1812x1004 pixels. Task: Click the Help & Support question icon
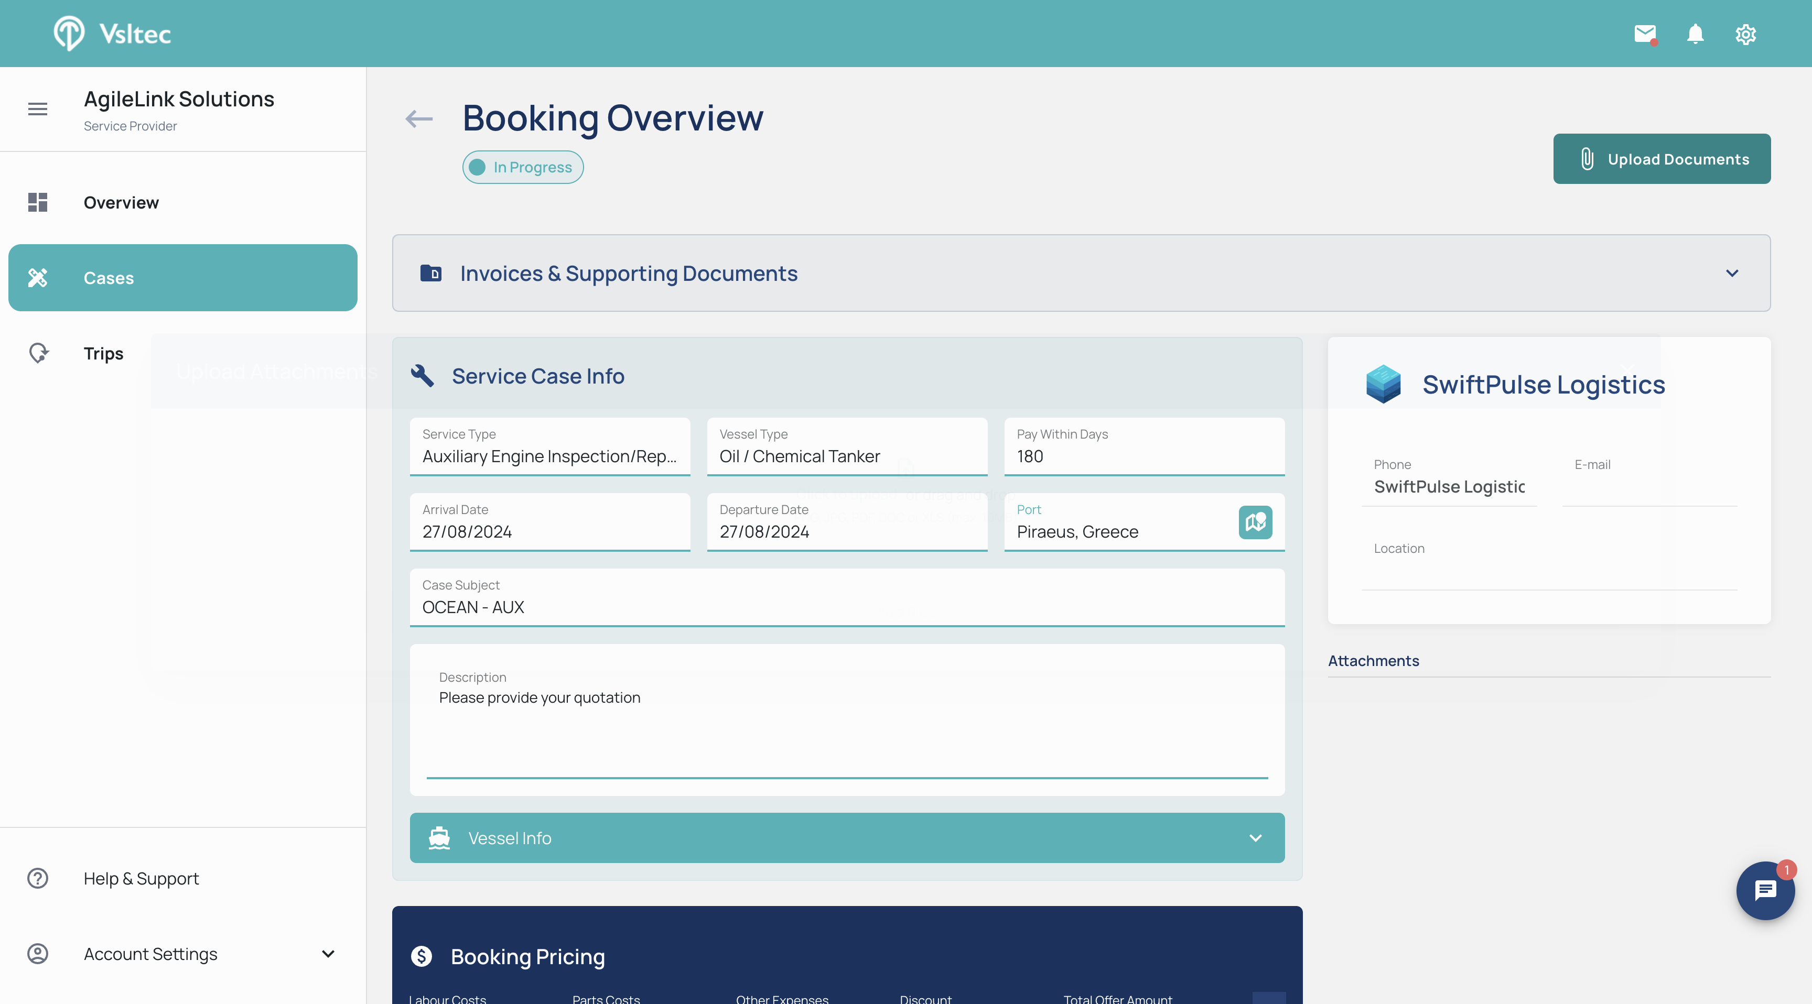[x=37, y=878]
